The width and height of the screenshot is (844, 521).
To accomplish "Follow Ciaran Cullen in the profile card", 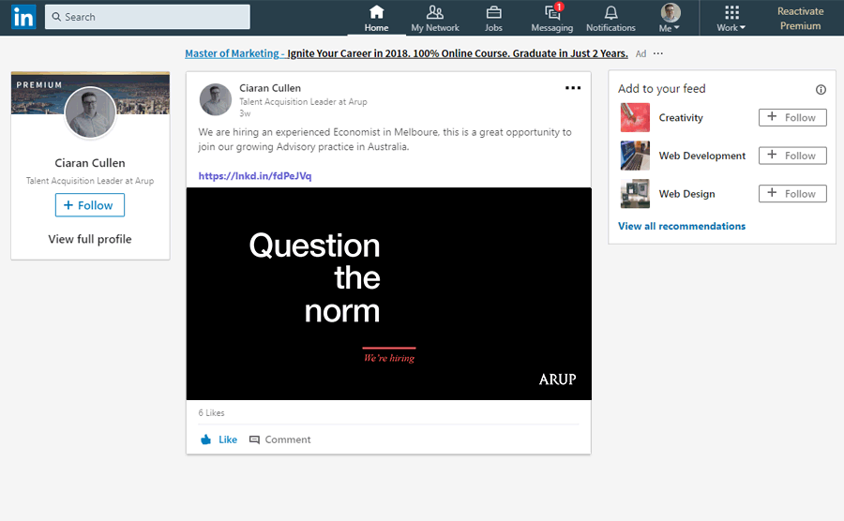I will click(x=90, y=205).
